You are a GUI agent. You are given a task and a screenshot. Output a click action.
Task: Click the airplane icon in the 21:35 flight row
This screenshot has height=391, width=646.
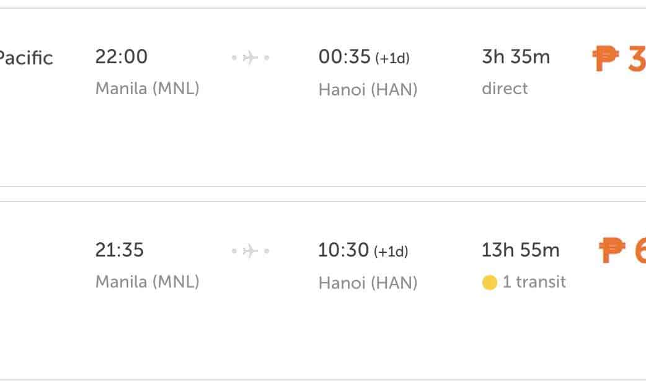pyautogui.click(x=250, y=251)
